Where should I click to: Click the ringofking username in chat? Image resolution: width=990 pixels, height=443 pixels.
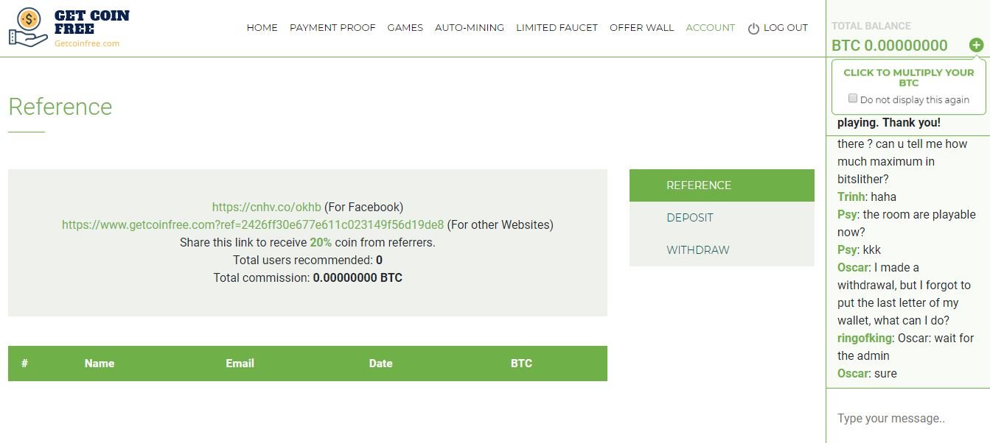pyautogui.click(x=865, y=339)
